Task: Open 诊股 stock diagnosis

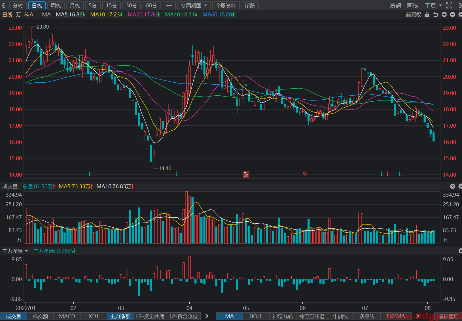Action: (250, 5)
